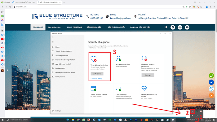This screenshot has height=122, width=217.
Task: Add a sidebar shortcut with plus icon
Action: pyautogui.click(x=2, y=31)
